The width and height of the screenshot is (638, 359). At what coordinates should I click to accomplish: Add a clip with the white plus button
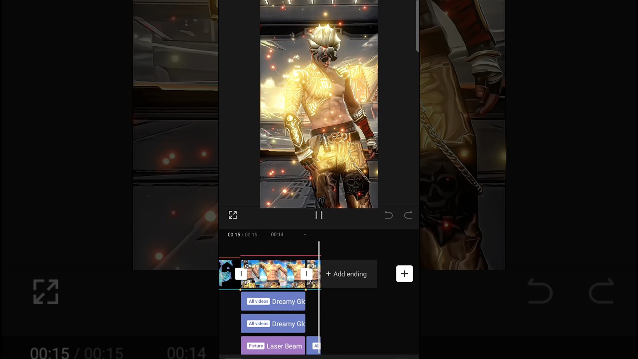tap(404, 274)
